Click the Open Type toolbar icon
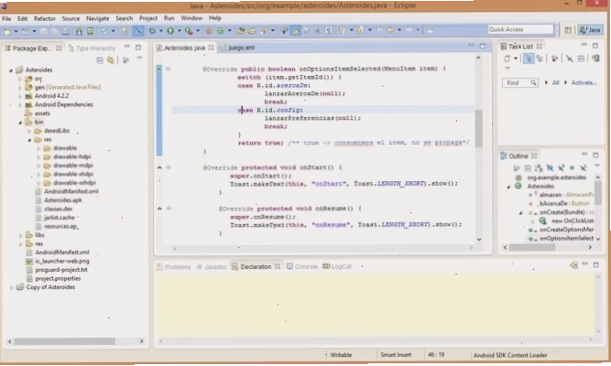The image size is (611, 366). [241, 31]
